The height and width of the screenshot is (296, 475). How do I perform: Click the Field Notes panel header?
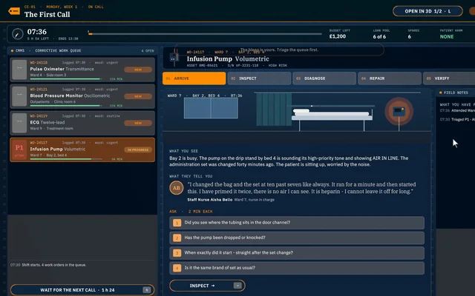click(x=455, y=92)
